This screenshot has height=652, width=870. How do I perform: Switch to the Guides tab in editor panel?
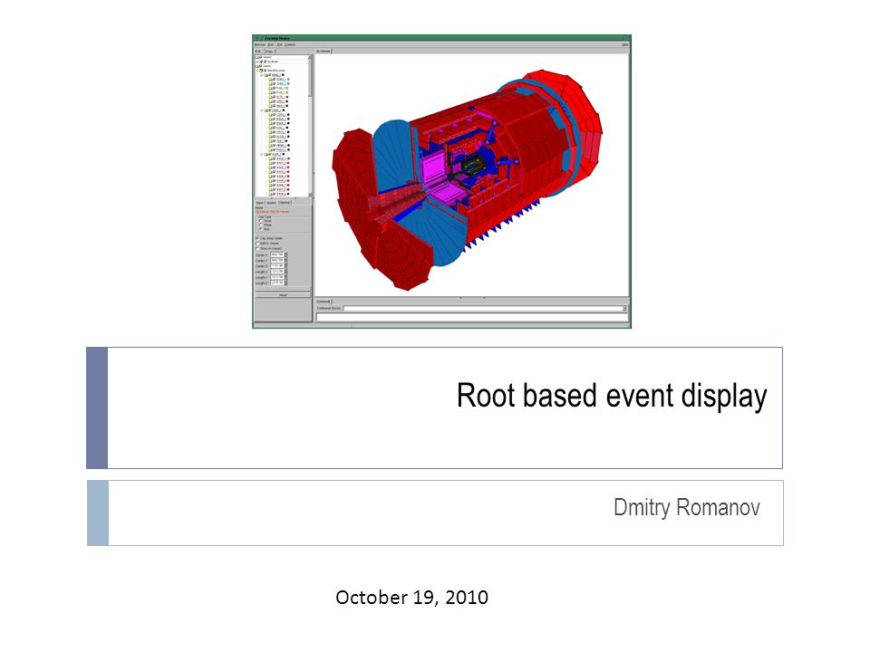pos(271,203)
